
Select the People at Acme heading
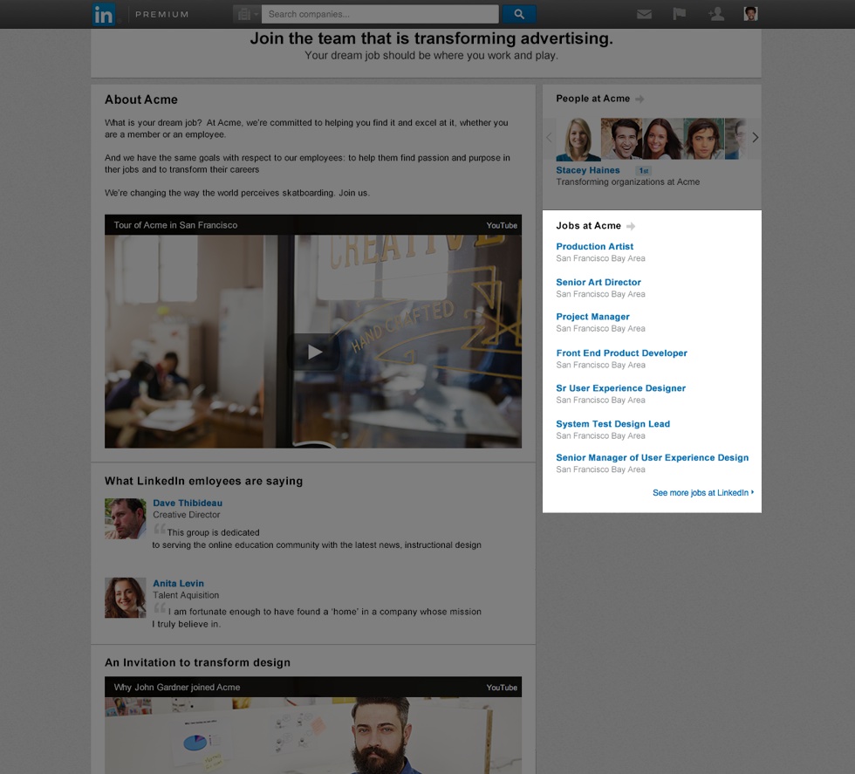pyautogui.click(x=592, y=99)
